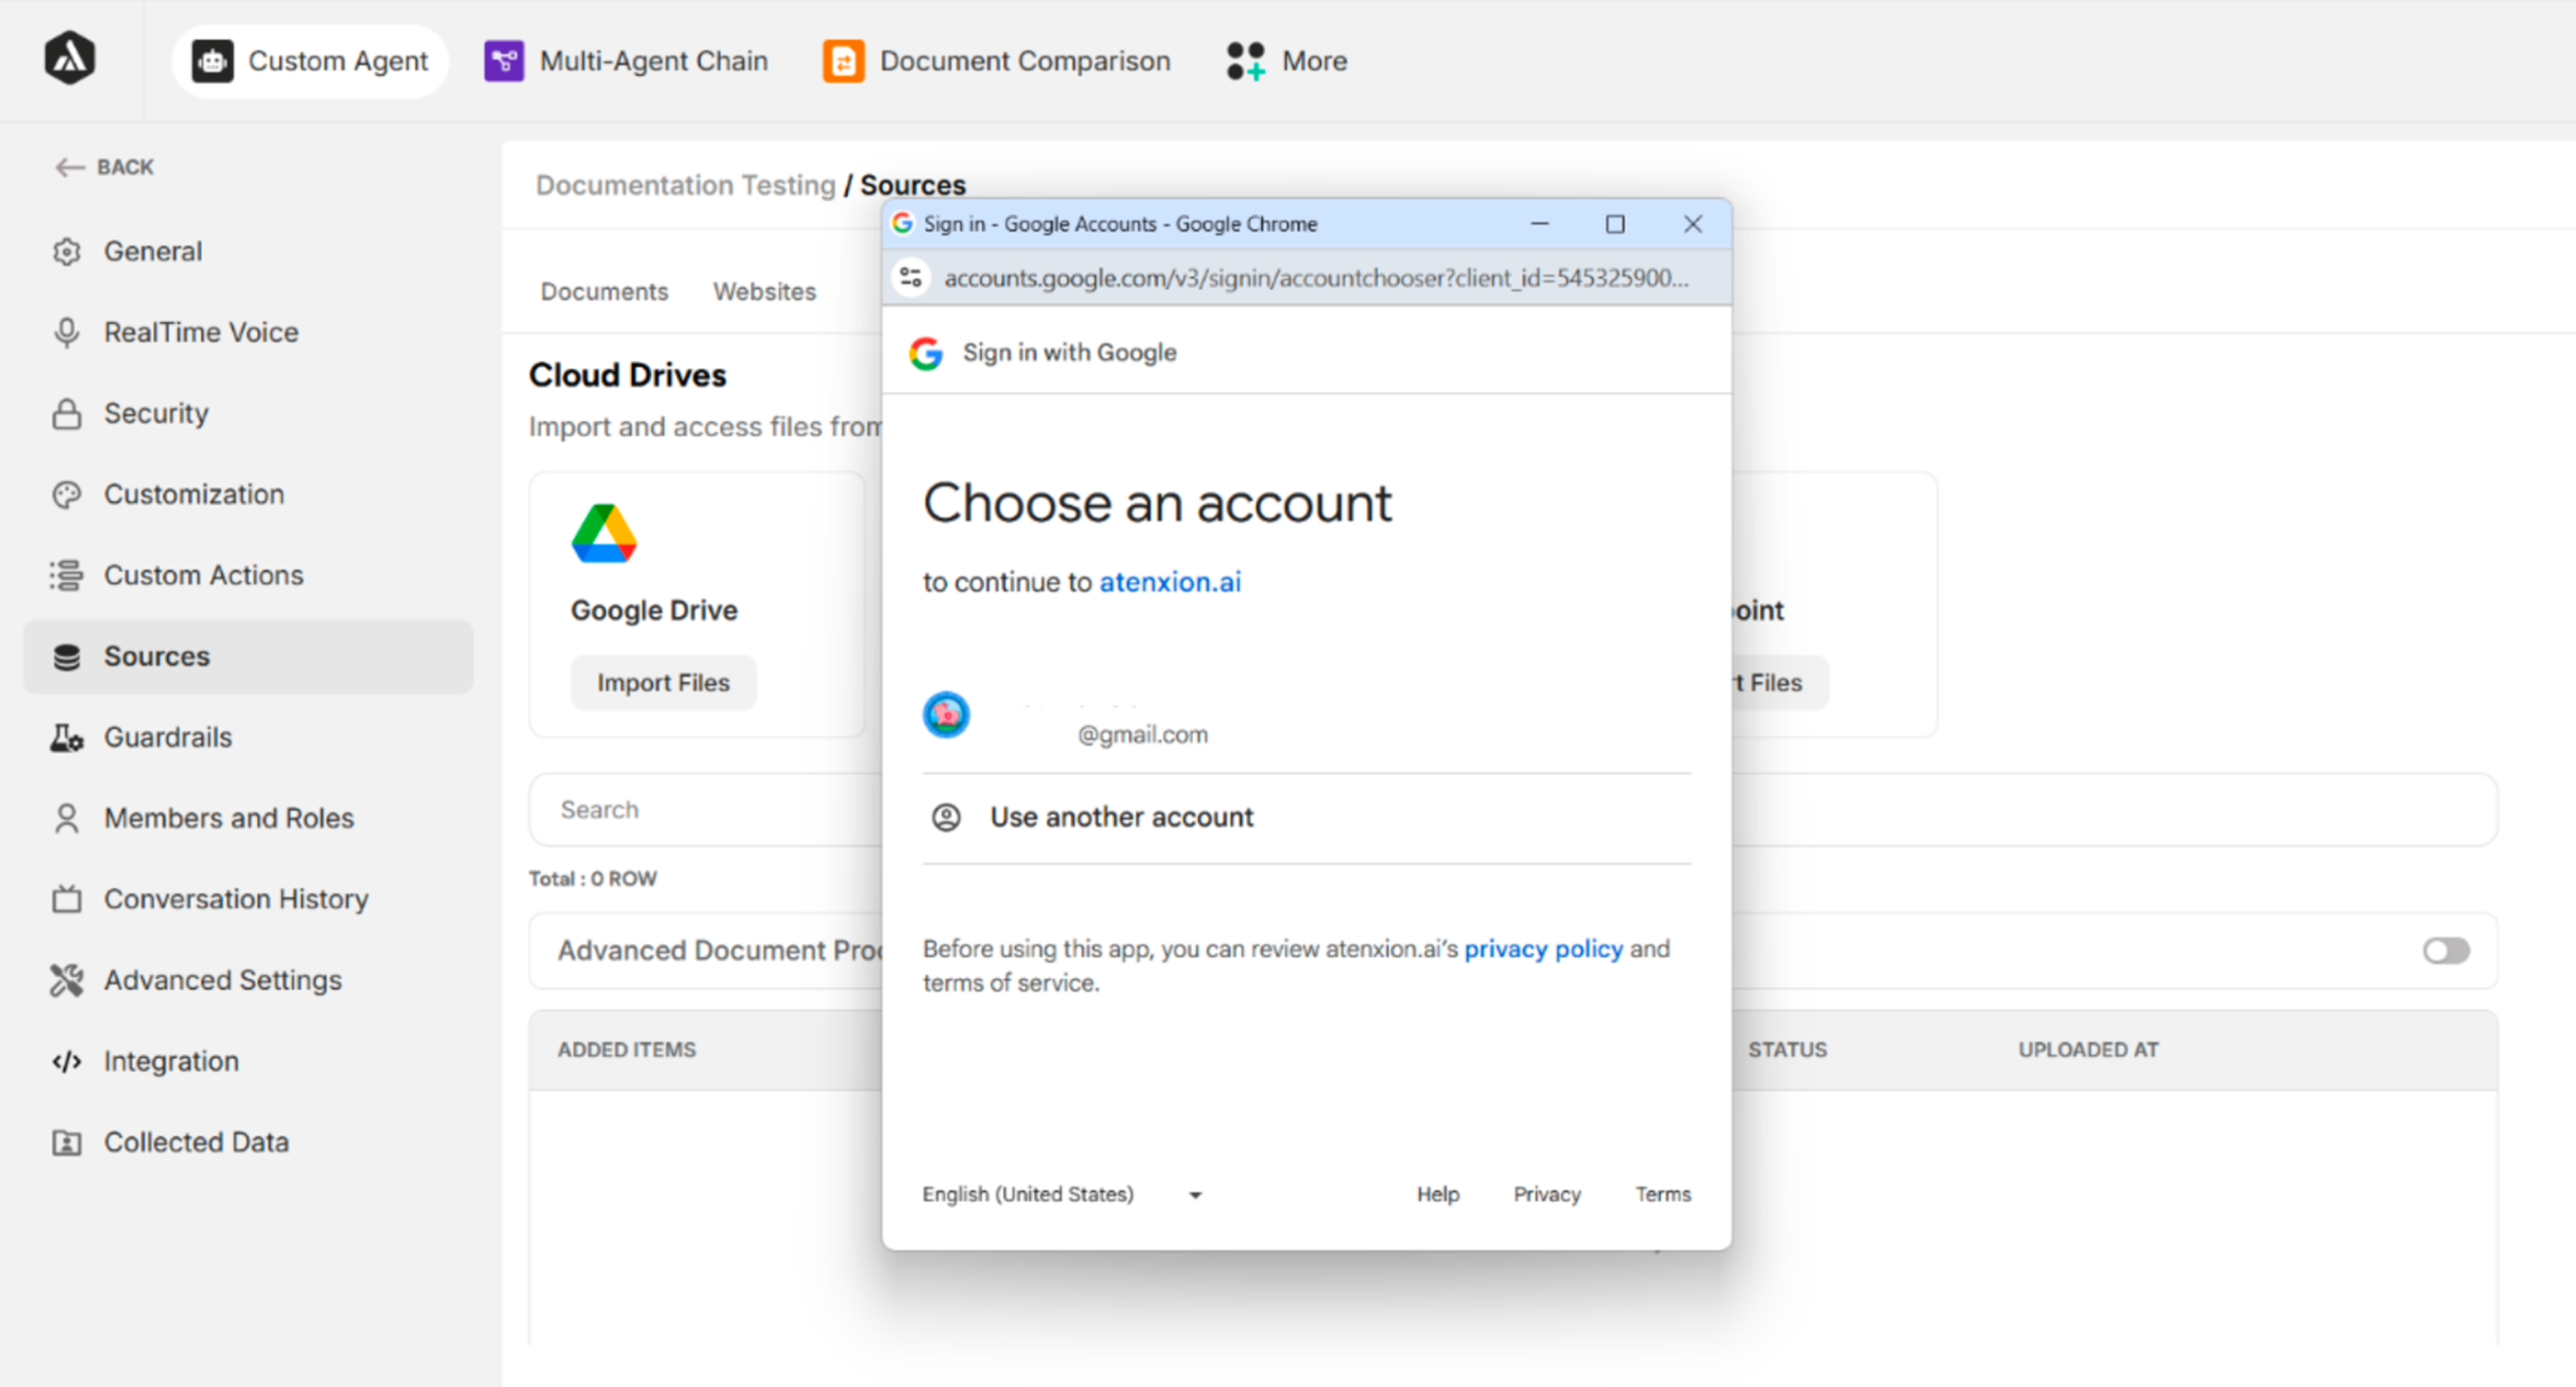Select Use another account
This screenshot has width=2576, height=1387.
[x=1121, y=817]
